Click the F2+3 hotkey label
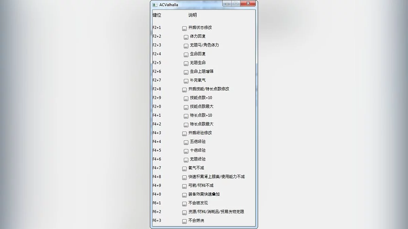 (157, 45)
